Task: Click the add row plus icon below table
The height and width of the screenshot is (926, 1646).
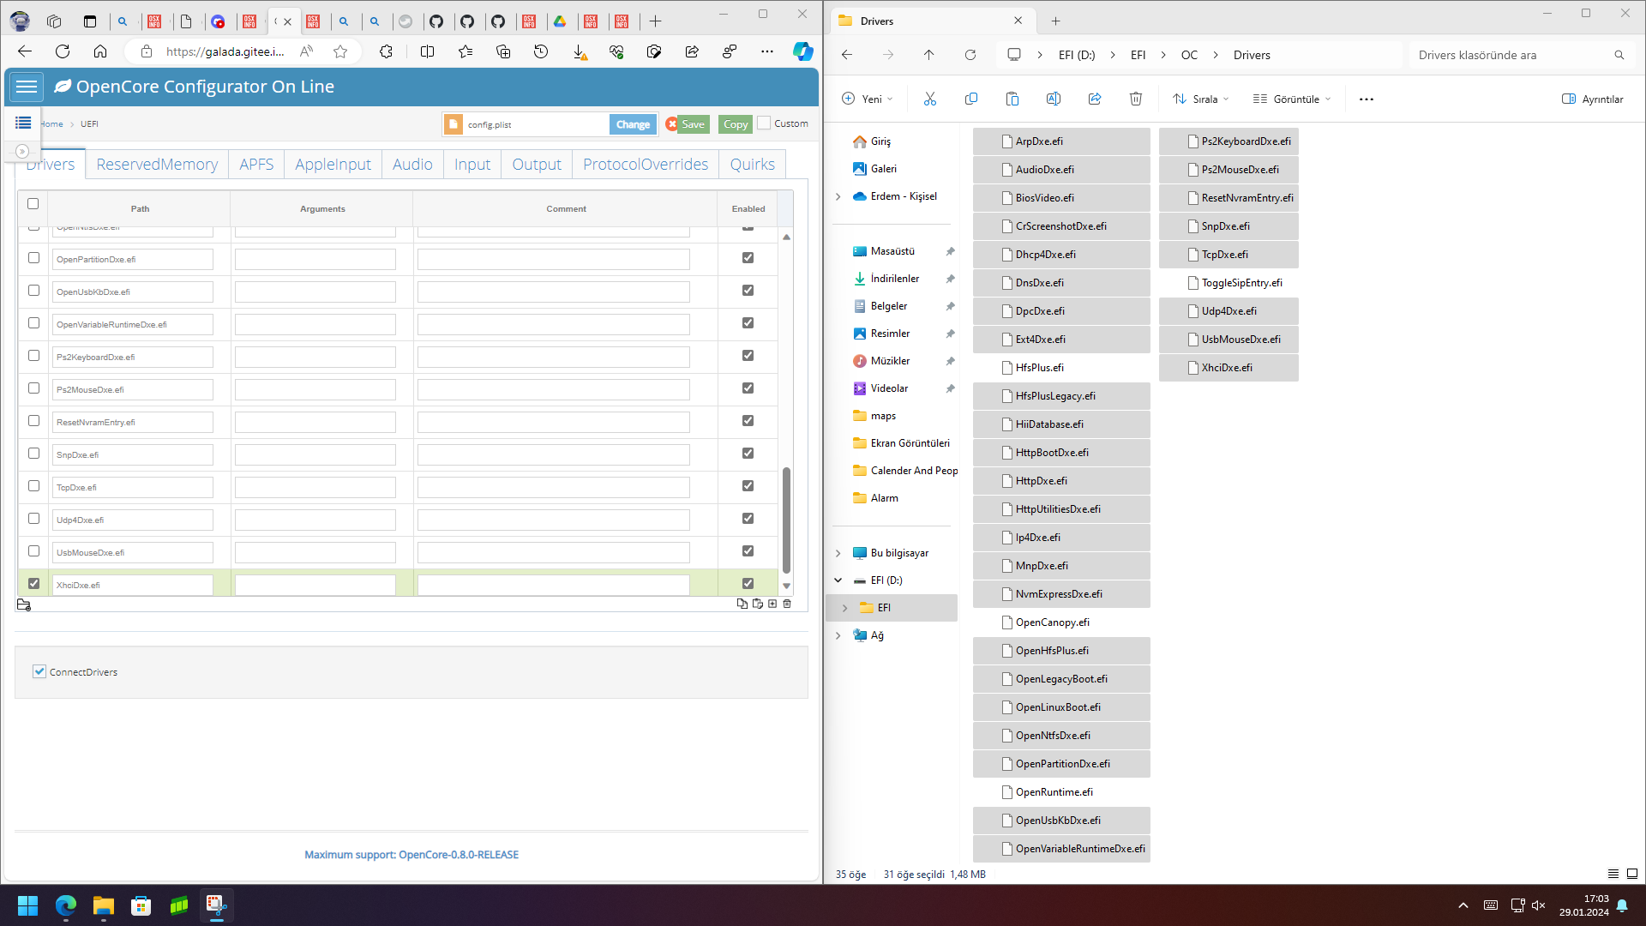Action: pyautogui.click(x=772, y=604)
